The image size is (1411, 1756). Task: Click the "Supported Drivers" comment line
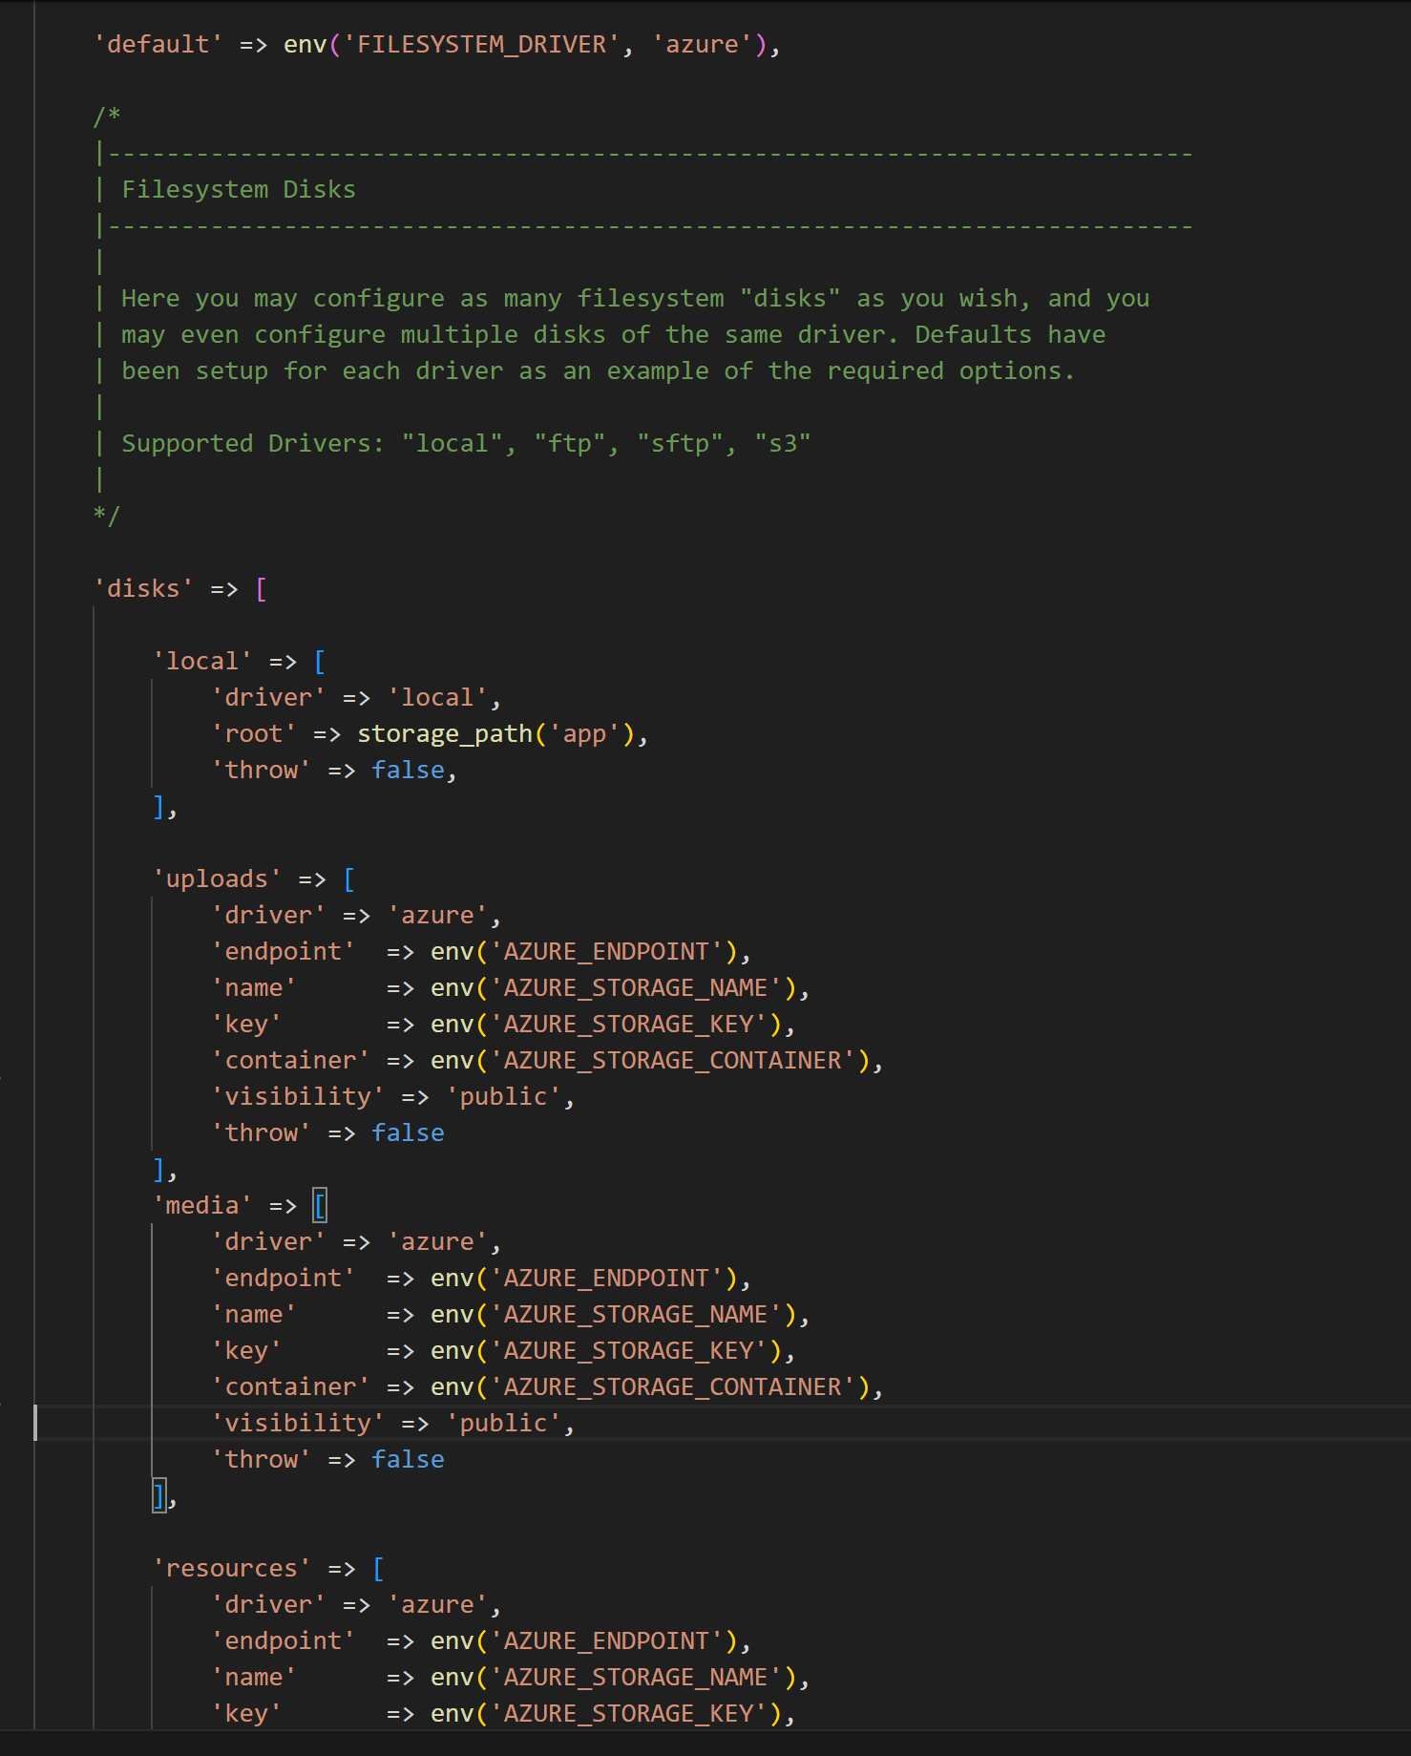pyautogui.click(x=465, y=444)
